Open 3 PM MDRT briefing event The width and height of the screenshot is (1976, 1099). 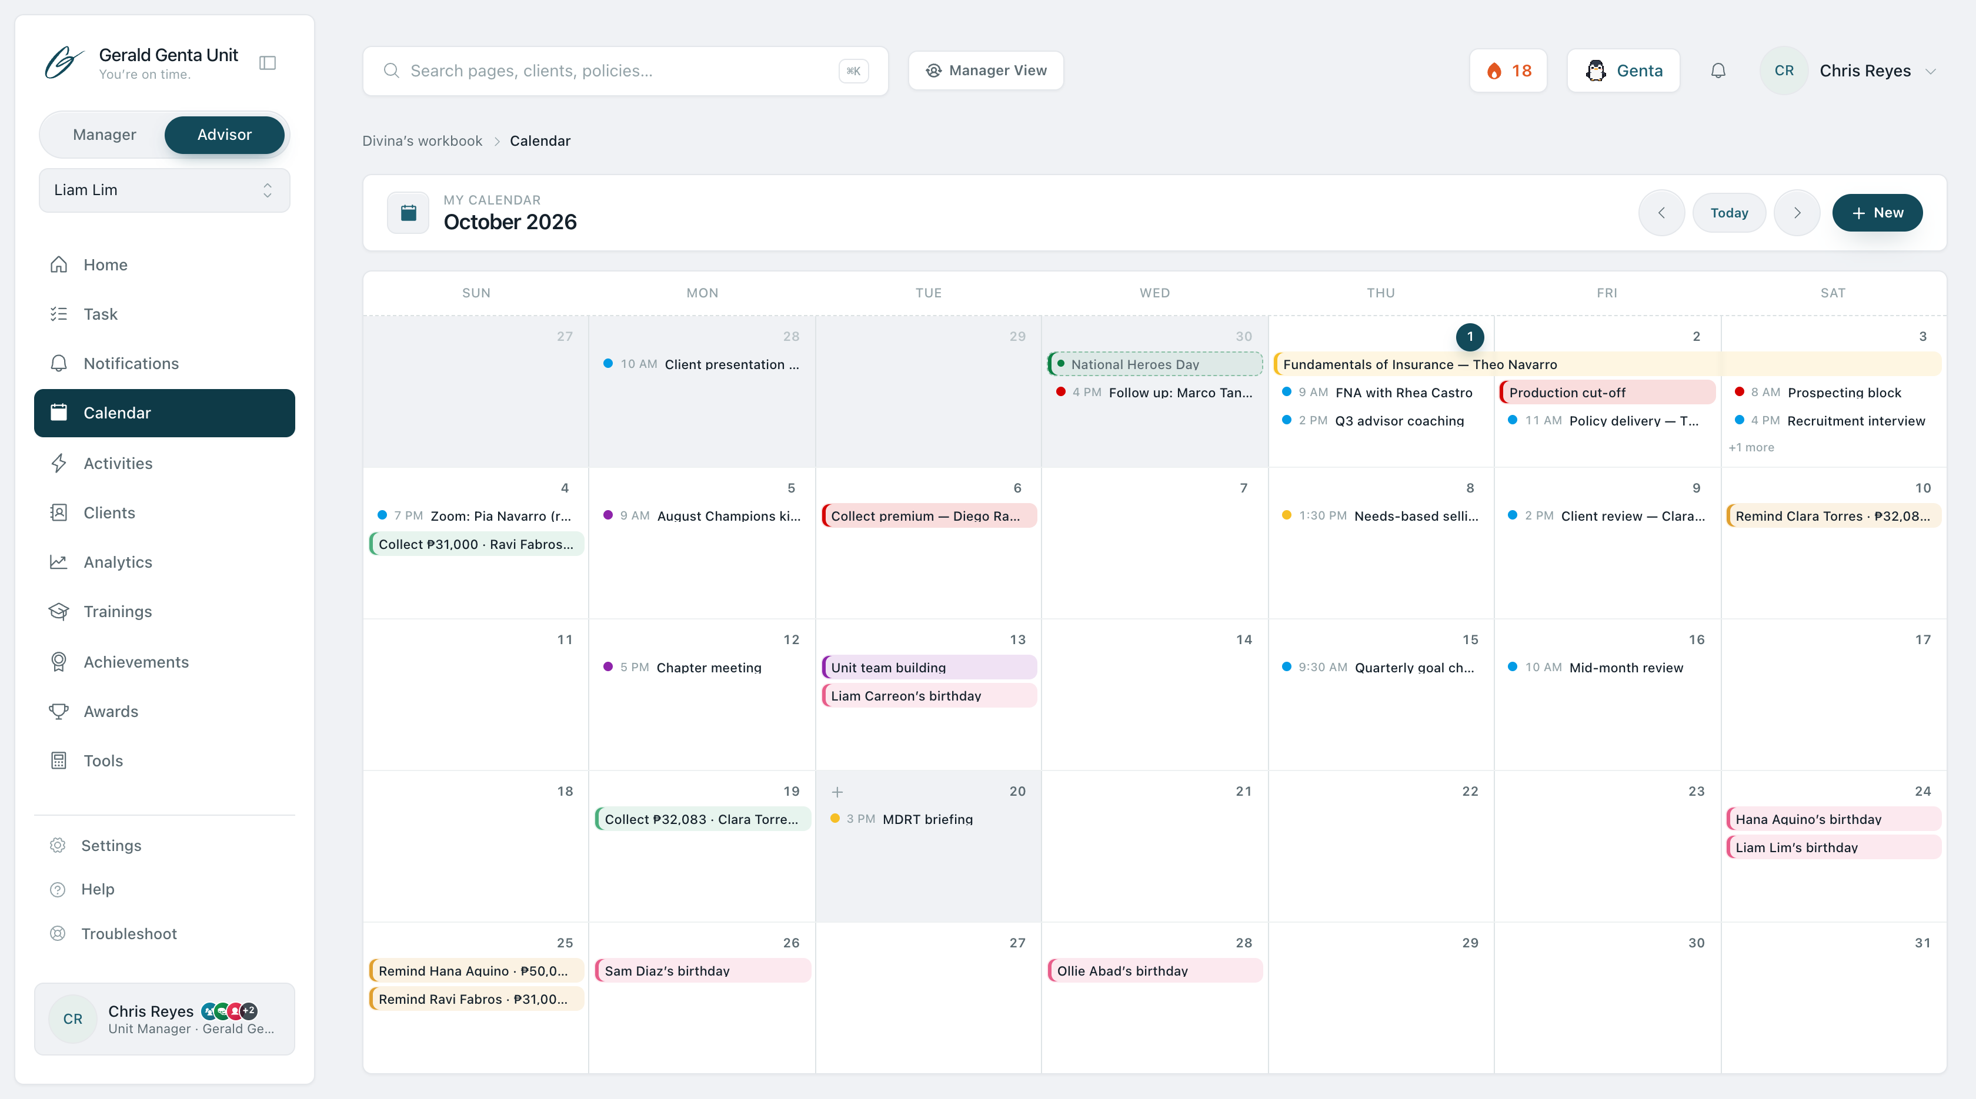coord(929,819)
